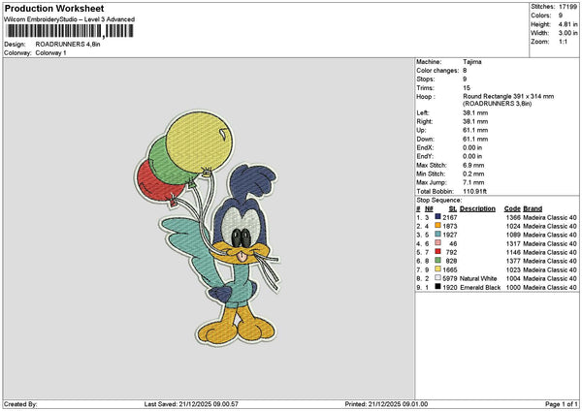Click the Max Stitch value '6.9 mm'

473,166
